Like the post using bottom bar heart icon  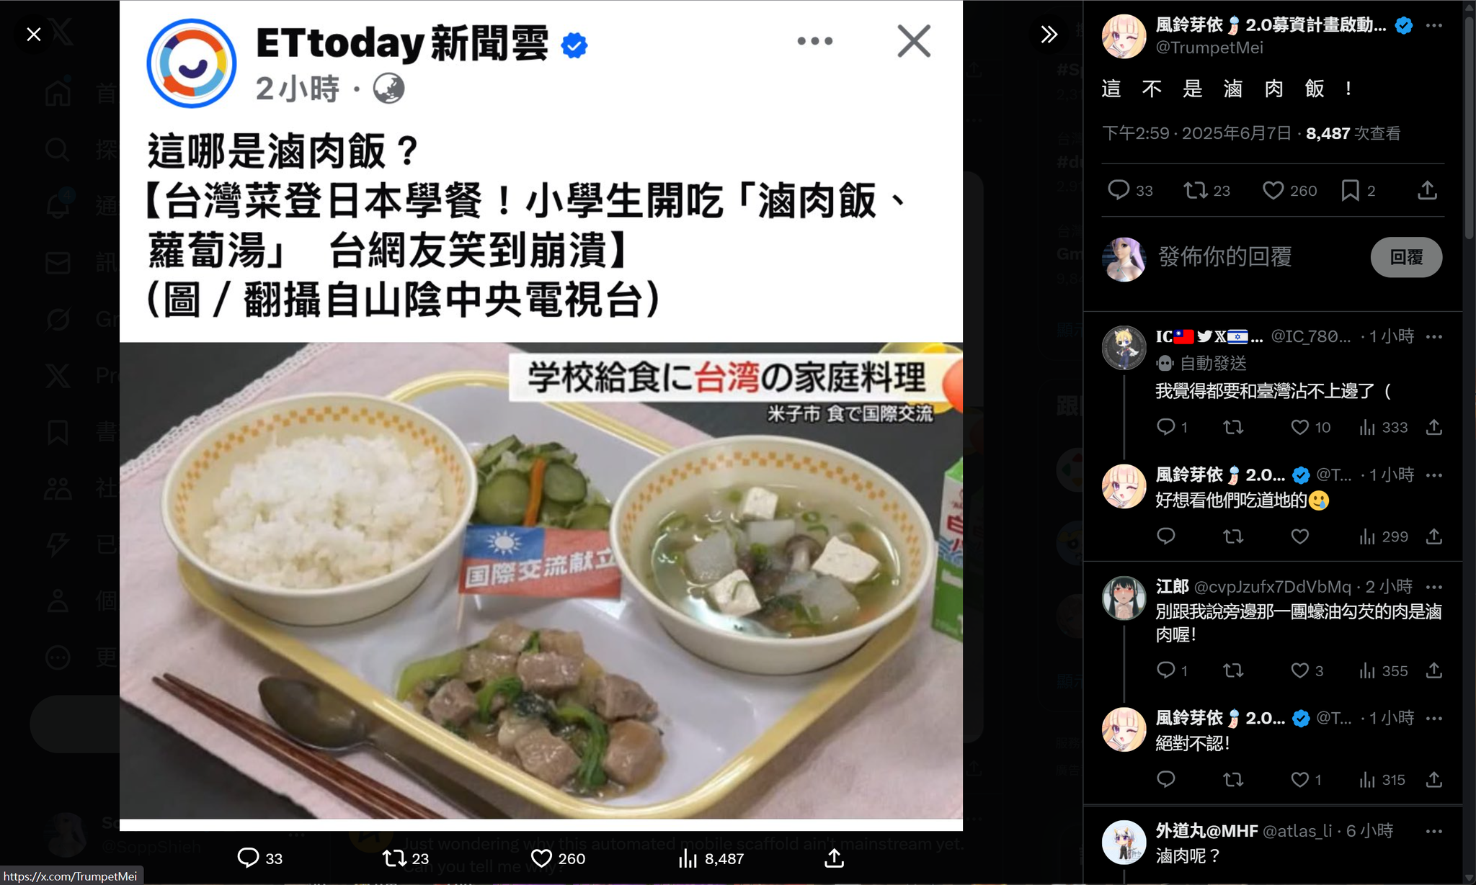pyautogui.click(x=541, y=858)
